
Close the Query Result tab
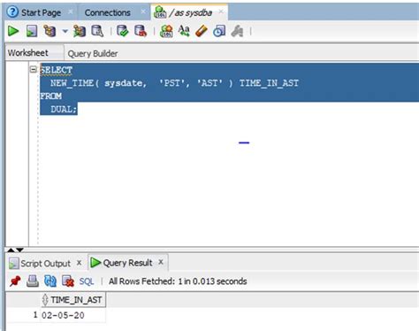coord(161,262)
